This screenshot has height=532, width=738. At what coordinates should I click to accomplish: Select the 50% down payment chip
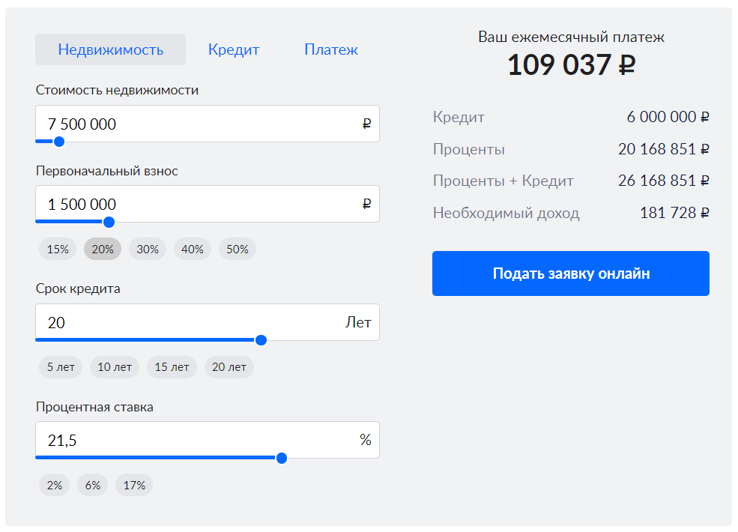coord(238,250)
